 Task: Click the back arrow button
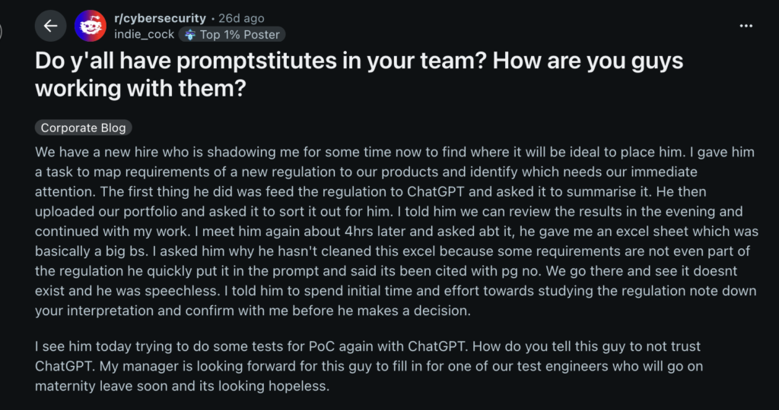click(50, 26)
